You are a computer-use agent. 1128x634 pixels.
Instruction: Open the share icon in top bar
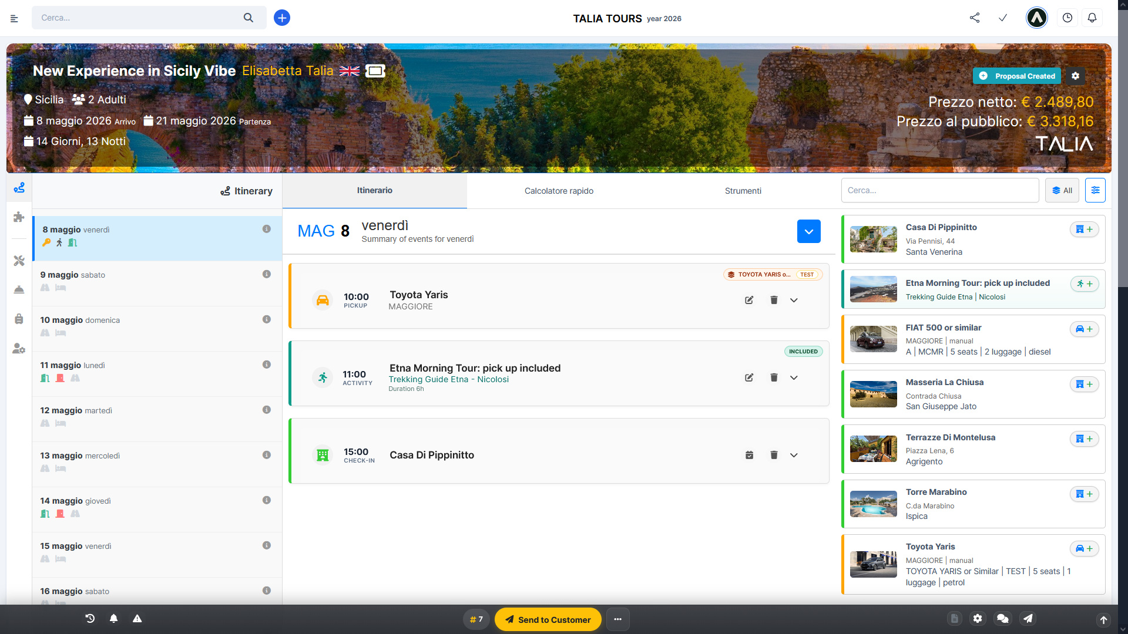point(974,18)
